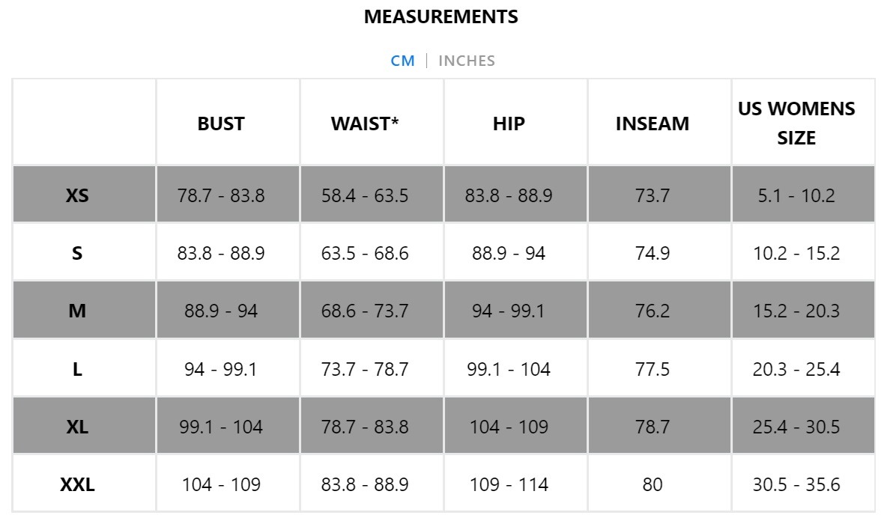The width and height of the screenshot is (893, 524).
Task: Click the MEASUREMENTS heading
Action: point(441,16)
